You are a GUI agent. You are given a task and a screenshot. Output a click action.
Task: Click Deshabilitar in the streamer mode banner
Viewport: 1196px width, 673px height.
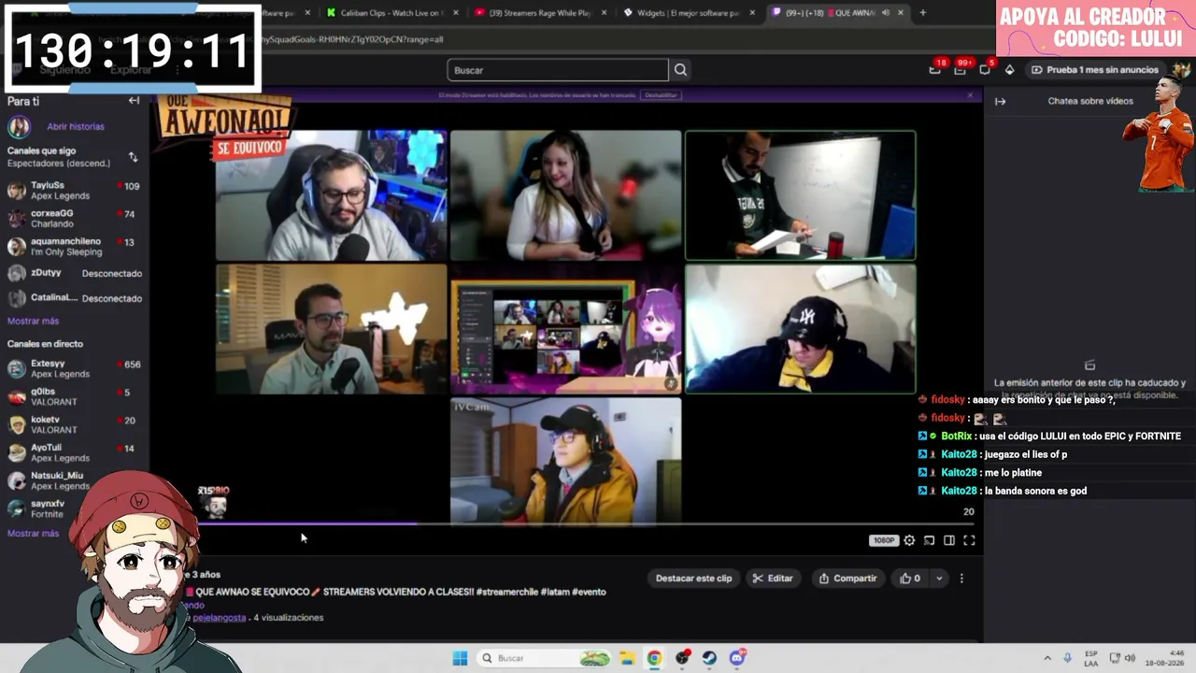click(x=661, y=94)
